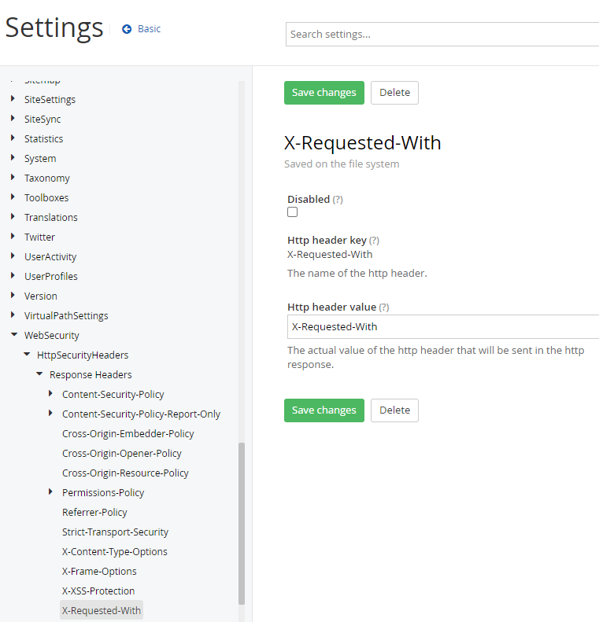Expand the Taxonomy tree node
Image resolution: width=599 pixels, height=622 pixels.
13,177
